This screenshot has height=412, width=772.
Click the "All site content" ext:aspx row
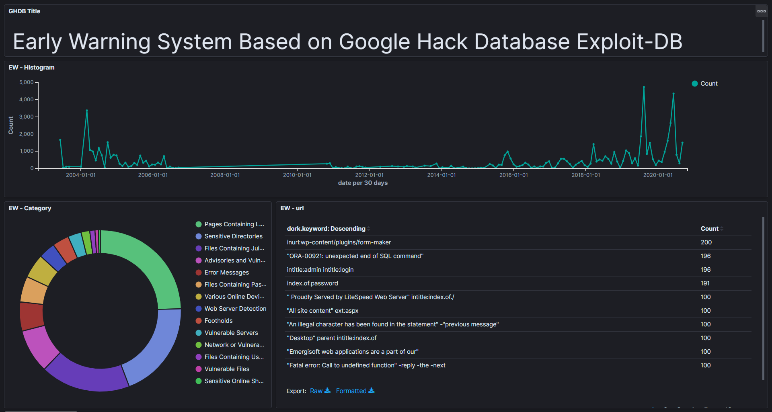[518, 311]
